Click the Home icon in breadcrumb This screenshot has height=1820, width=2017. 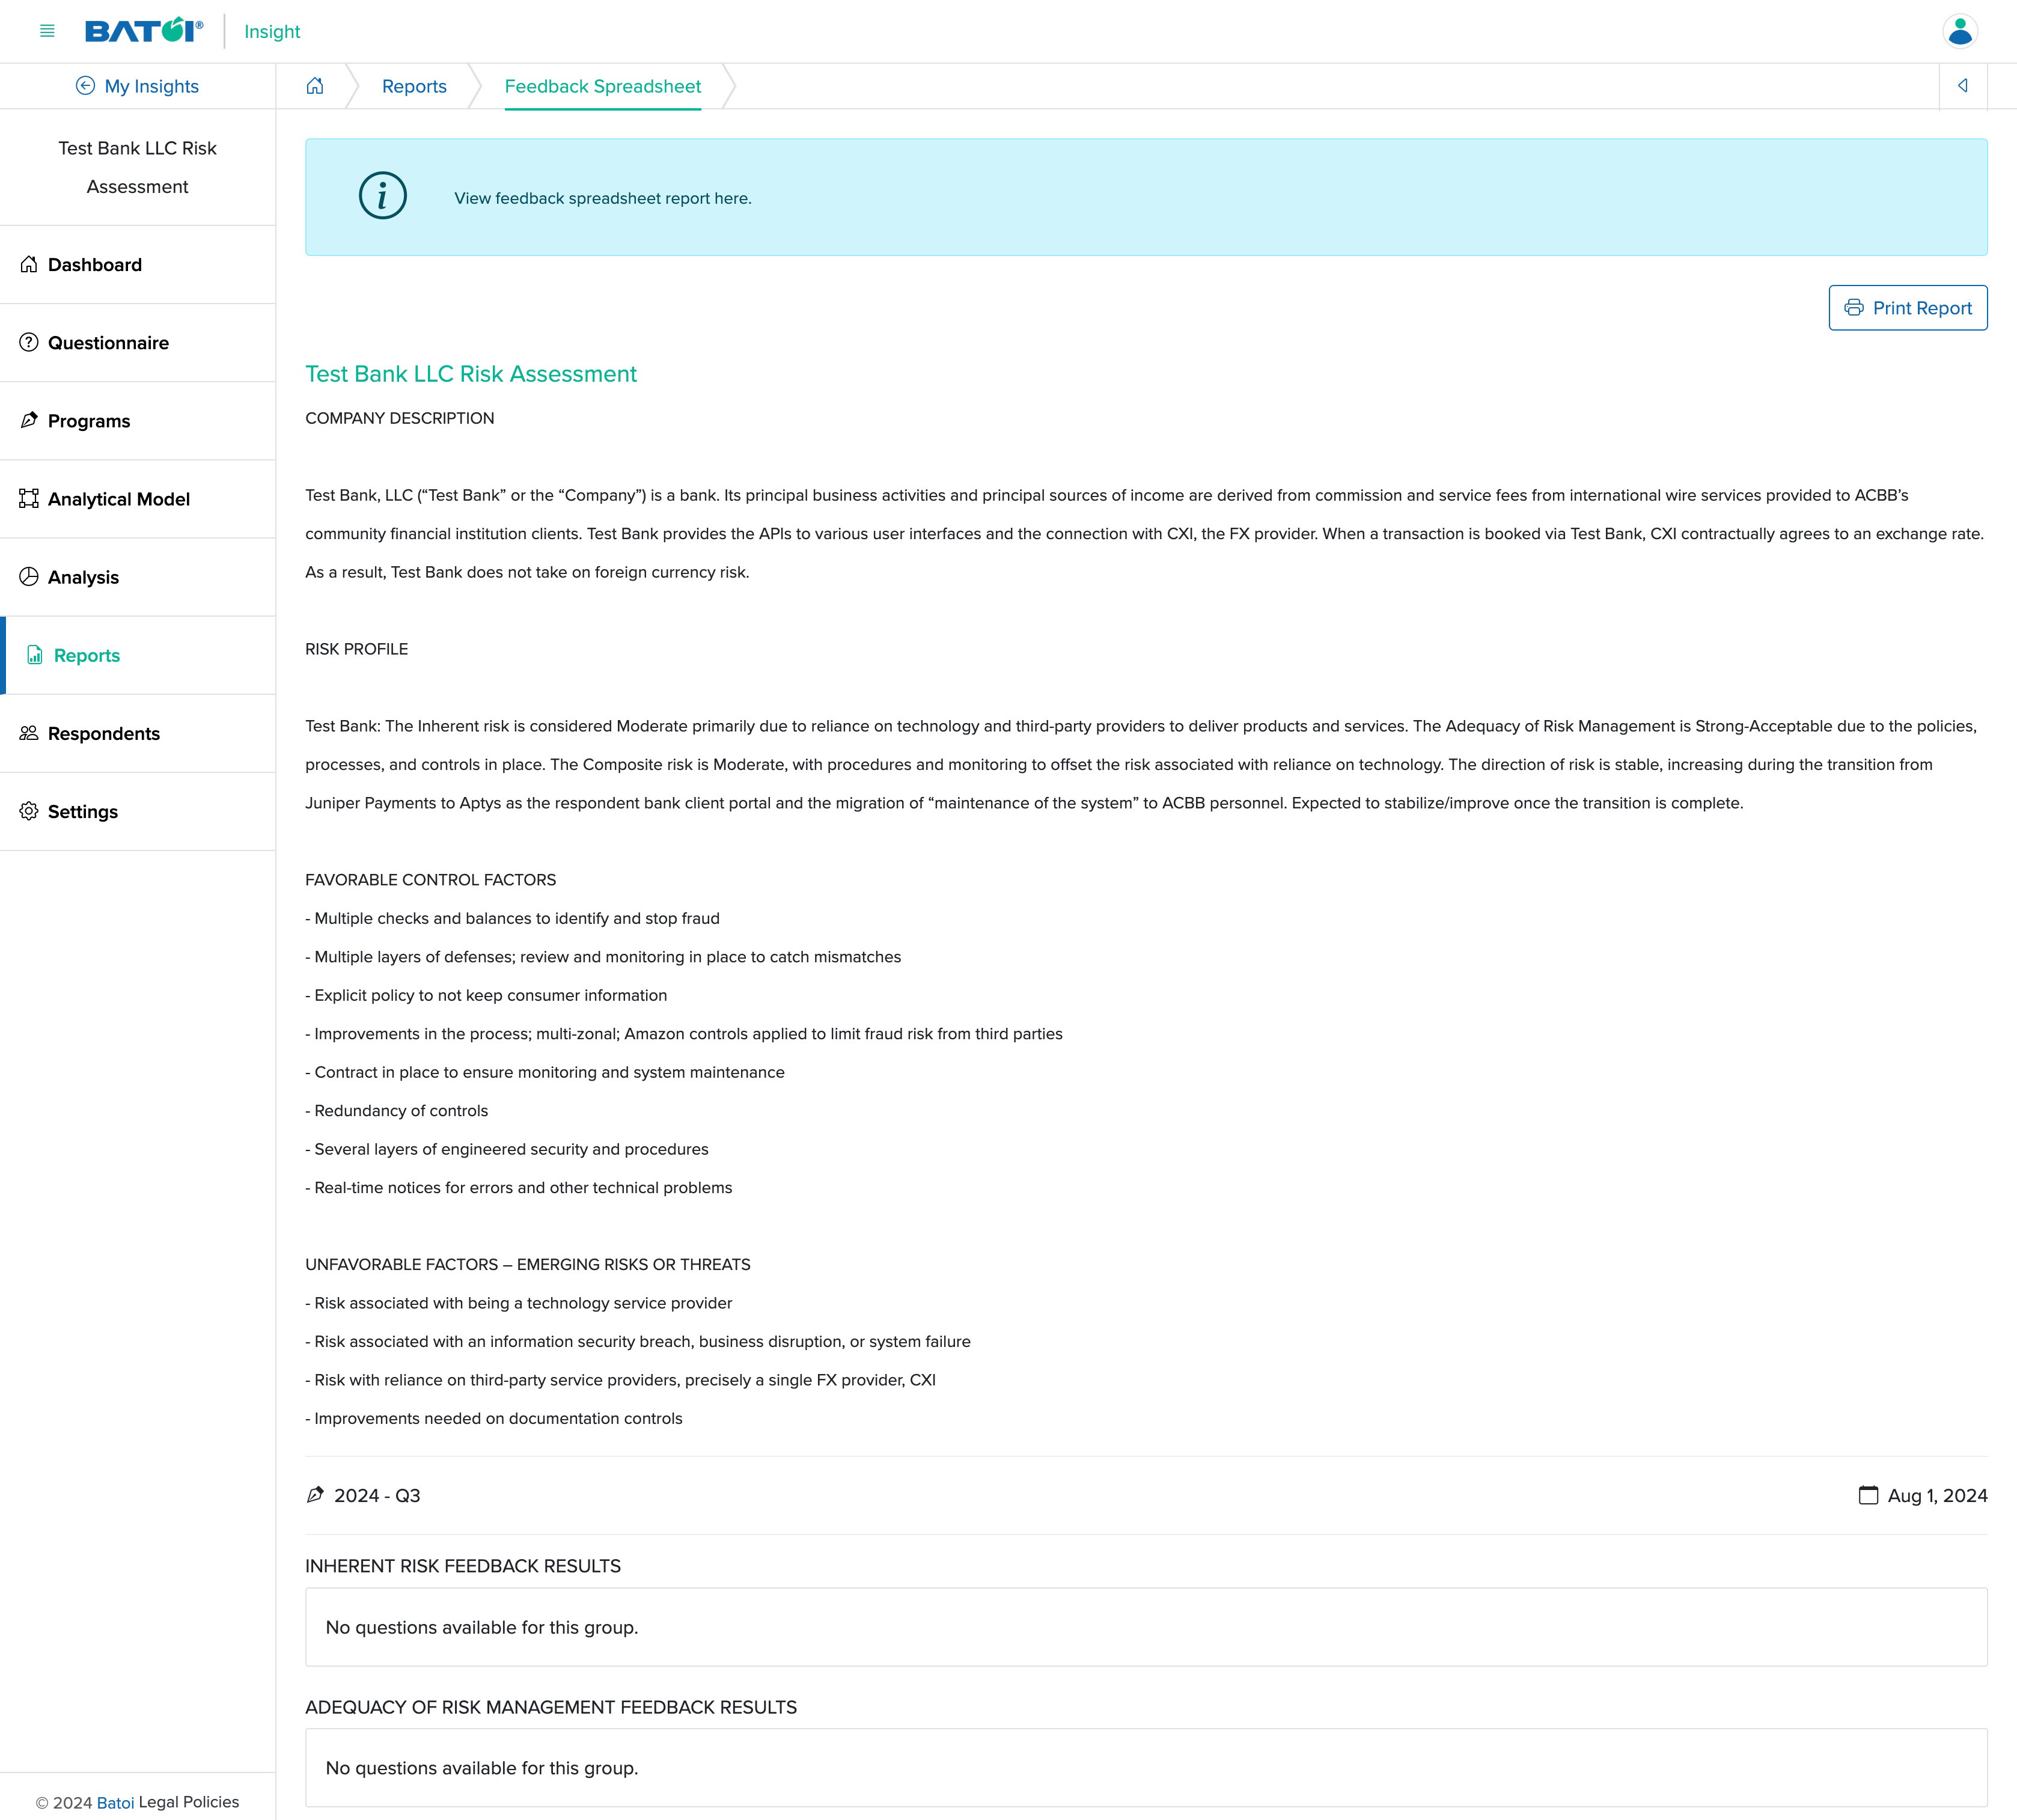(316, 86)
